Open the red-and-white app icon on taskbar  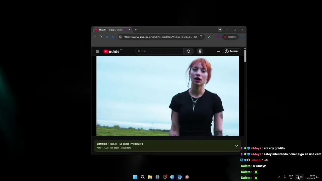(187, 177)
